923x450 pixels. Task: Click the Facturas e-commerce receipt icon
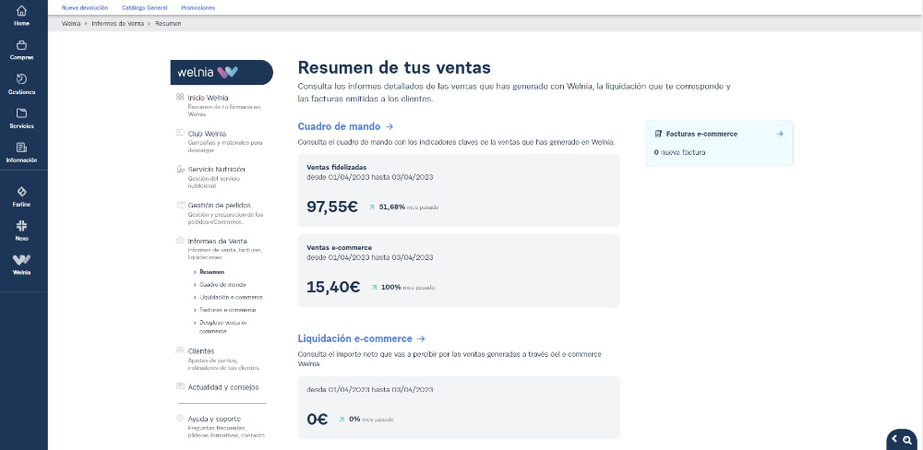pos(659,134)
